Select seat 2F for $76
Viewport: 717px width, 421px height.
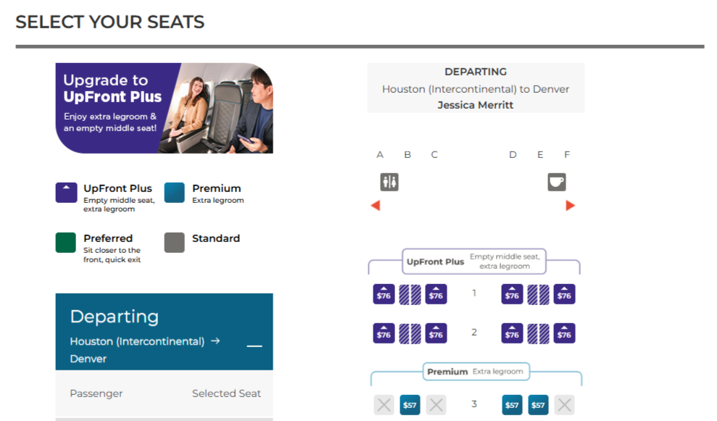tap(564, 333)
